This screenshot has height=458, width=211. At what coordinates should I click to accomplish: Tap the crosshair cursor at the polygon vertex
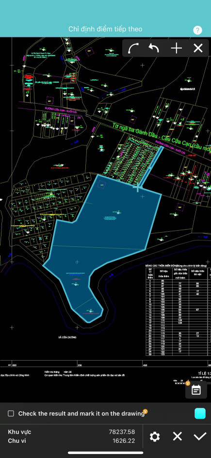click(x=137, y=187)
